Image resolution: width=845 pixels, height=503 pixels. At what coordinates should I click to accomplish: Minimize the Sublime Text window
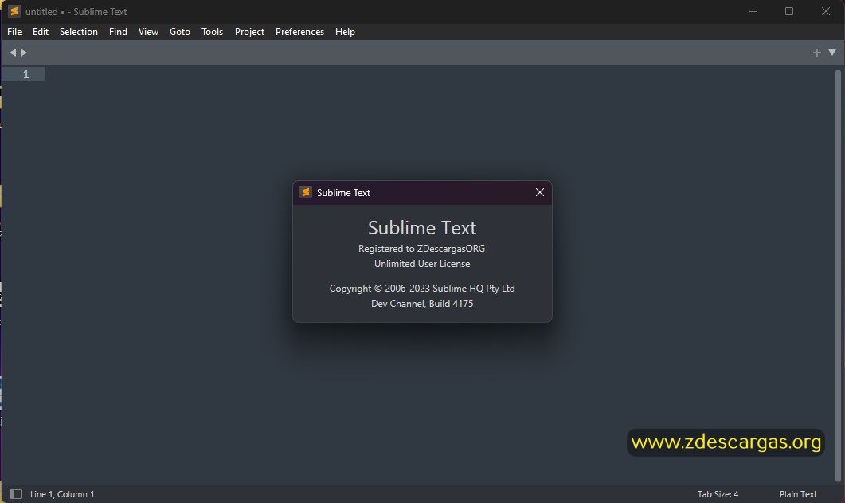pos(753,11)
